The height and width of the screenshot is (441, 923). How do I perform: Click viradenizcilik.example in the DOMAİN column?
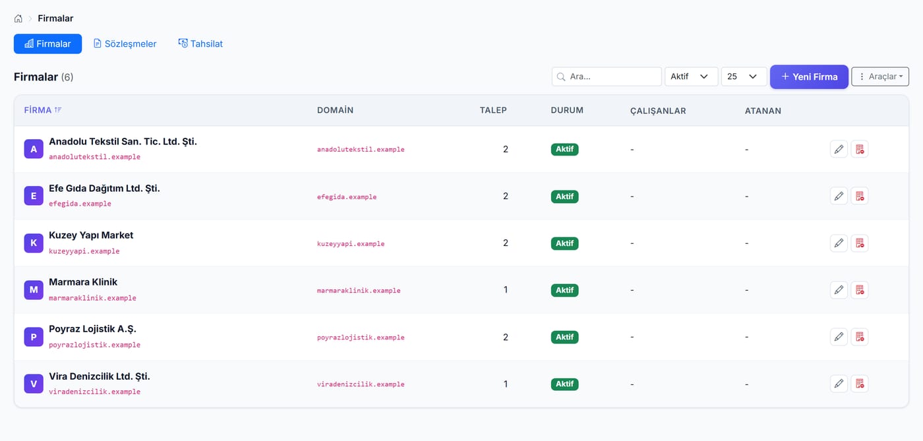(x=361, y=384)
